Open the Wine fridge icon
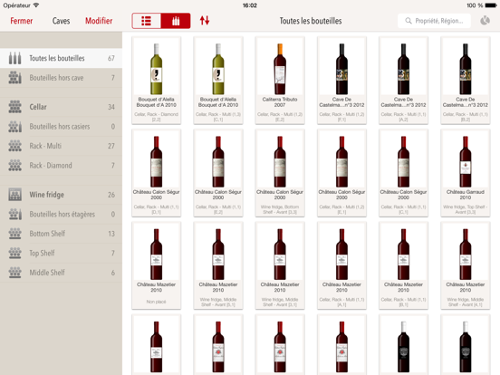This screenshot has width=500, height=375. 15,195
